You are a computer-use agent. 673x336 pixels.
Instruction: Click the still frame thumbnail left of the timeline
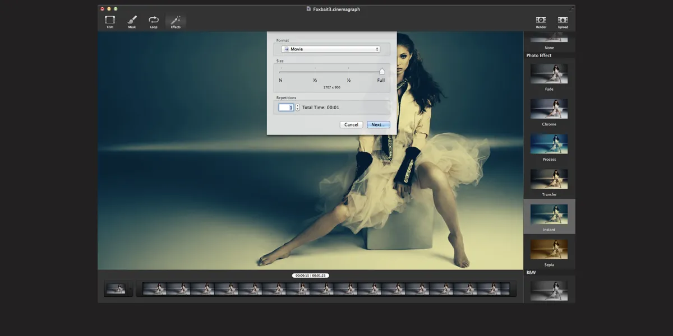[x=116, y=289]
